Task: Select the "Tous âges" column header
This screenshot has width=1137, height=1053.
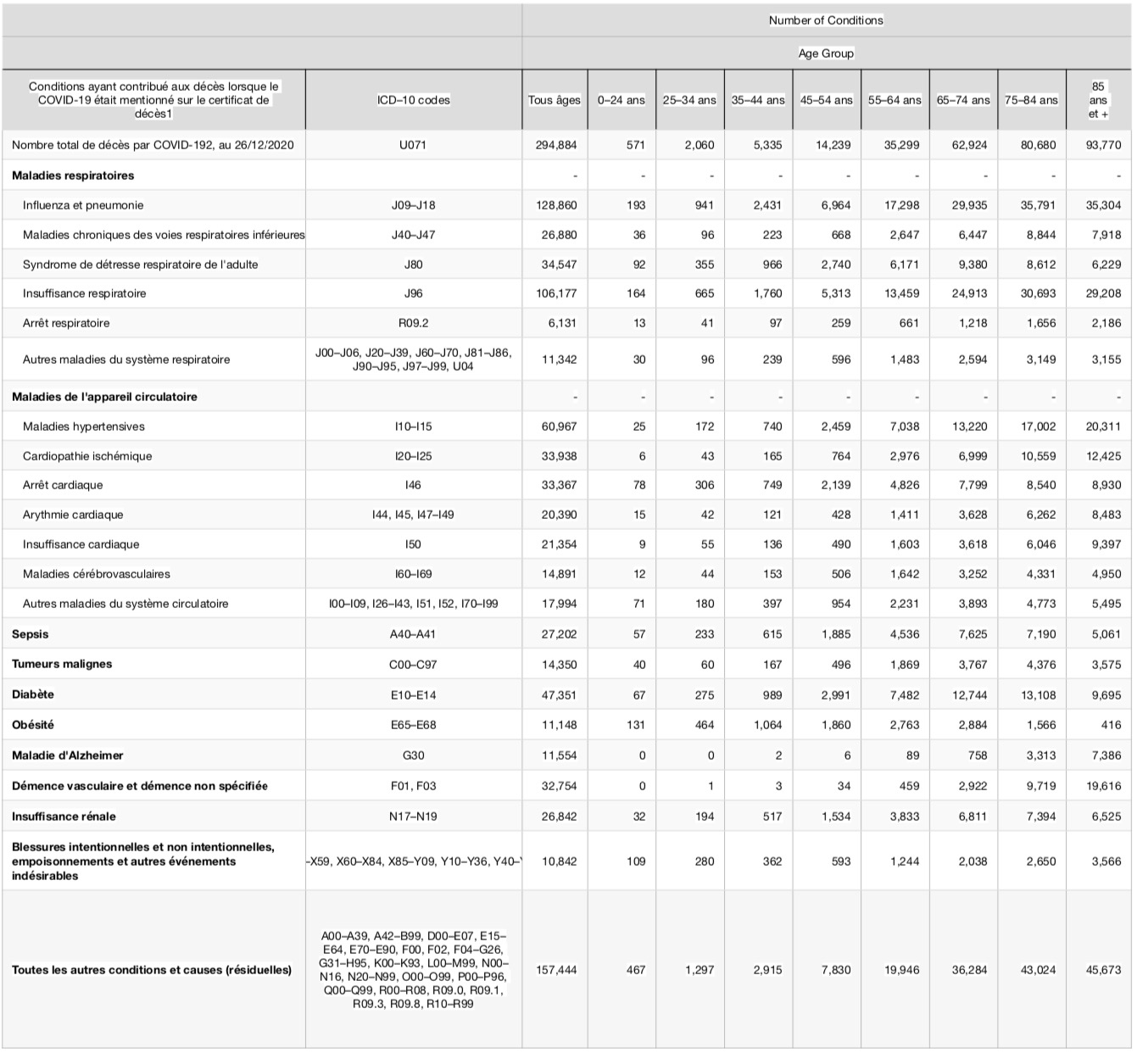Action: (555, 100)
